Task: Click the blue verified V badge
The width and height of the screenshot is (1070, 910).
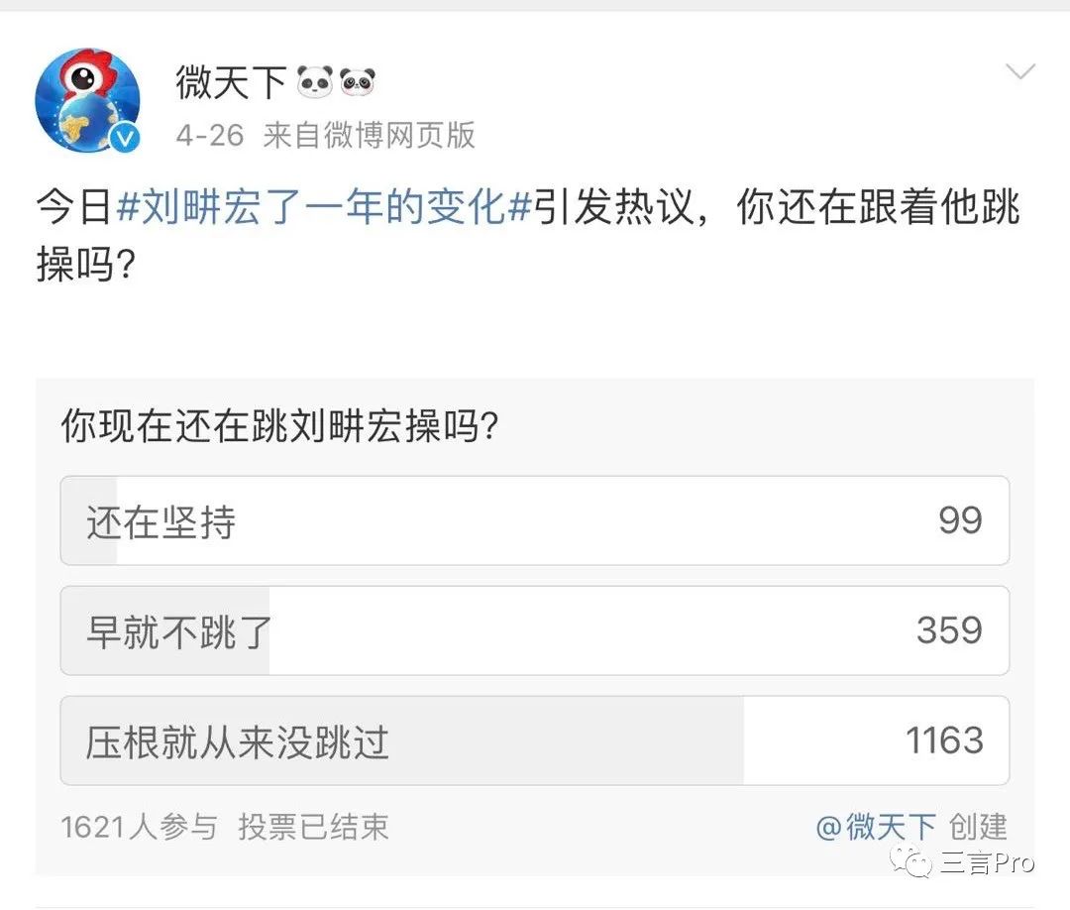Action: pos(125,140)
